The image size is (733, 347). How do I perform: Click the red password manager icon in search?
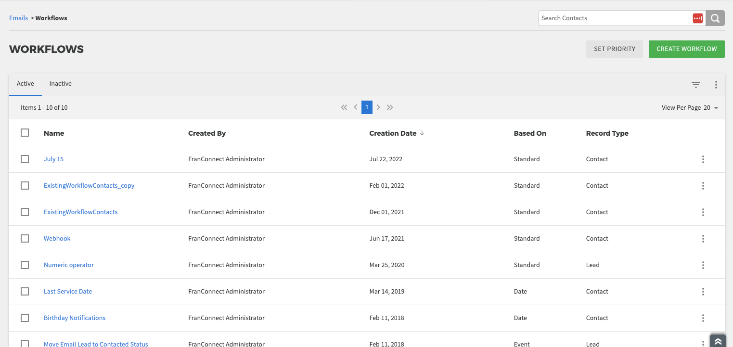tap(698, 18)
